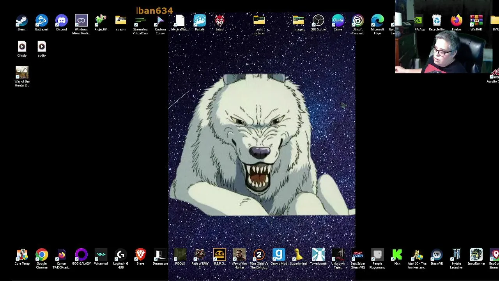499x281 pixels.
Task: Select the MyLiveWallpaper file icon
Action: [180, 21]
